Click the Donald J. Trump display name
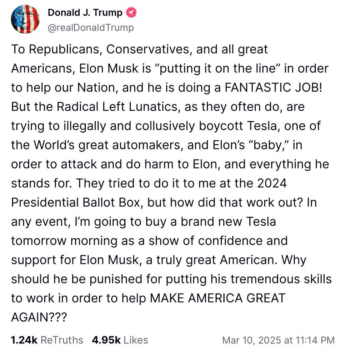The width and height of the screenshot is (346, 357). click(x=85, y=13)
